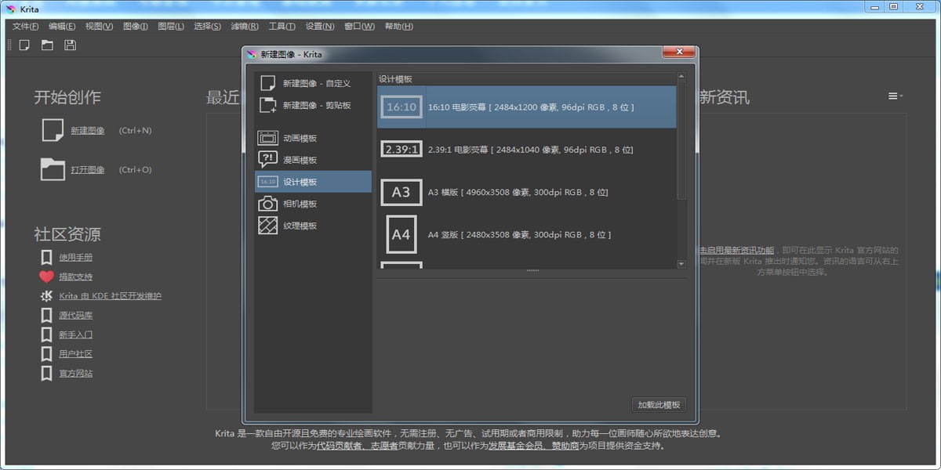Open the 滤镜 menu

pyautogui.click(x=244, y=26)
